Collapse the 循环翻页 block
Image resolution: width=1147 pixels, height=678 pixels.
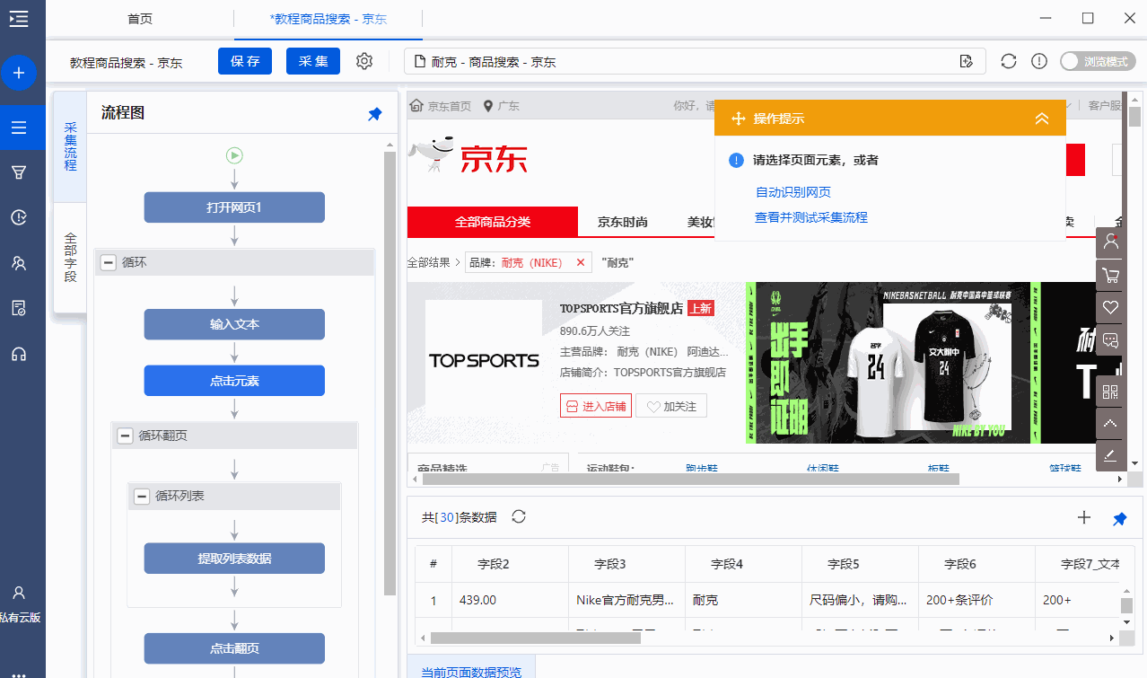[125, 436]
